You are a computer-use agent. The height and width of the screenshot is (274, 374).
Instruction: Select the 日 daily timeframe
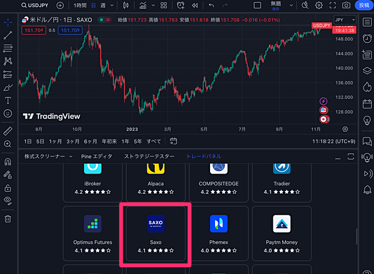[94, 5]
